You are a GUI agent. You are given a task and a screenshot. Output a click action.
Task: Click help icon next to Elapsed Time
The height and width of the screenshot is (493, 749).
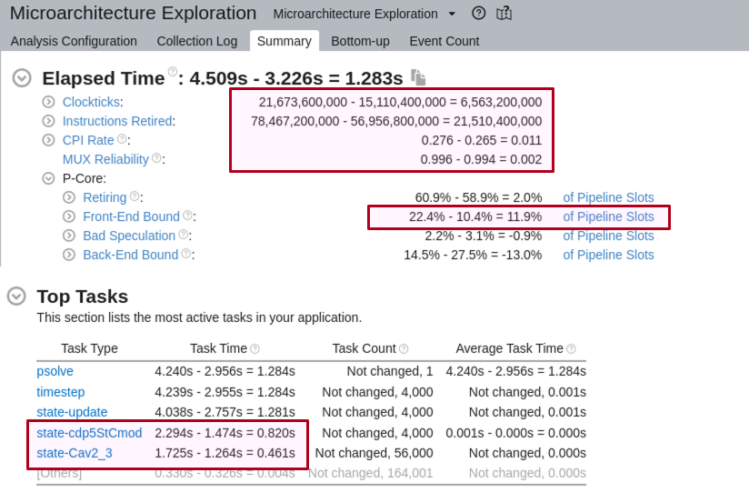[x=172, y=73]
